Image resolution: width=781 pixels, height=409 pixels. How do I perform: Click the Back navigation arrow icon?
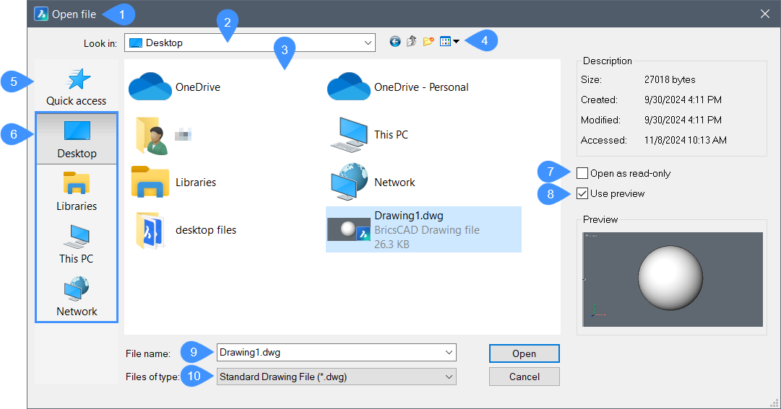coord(394,42)
